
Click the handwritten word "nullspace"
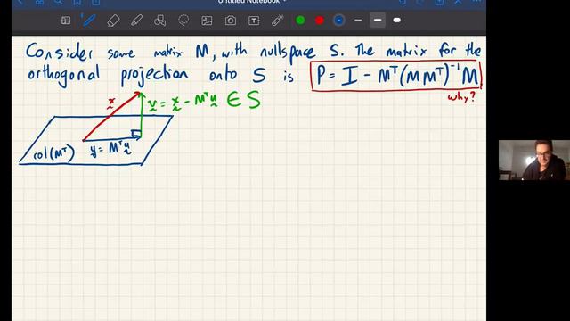[288, 53]
